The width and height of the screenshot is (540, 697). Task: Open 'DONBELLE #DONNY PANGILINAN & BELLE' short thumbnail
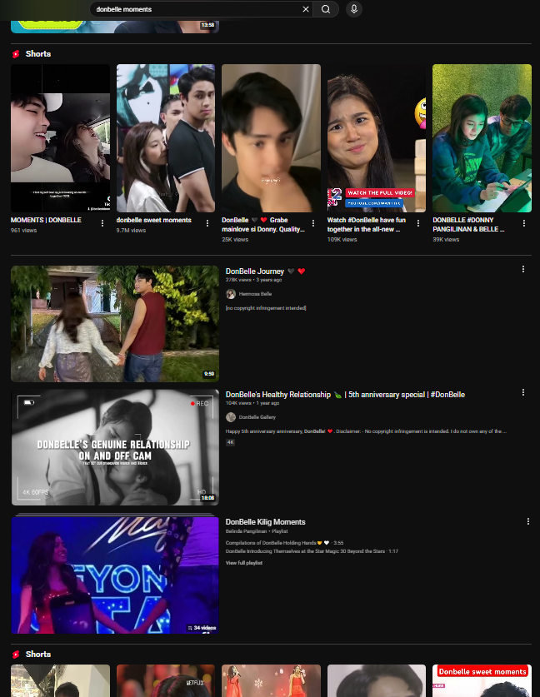coord(482,138)
